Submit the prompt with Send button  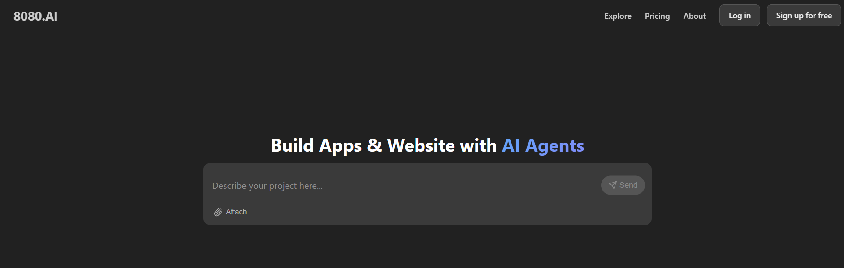click(x=623, y=185)
